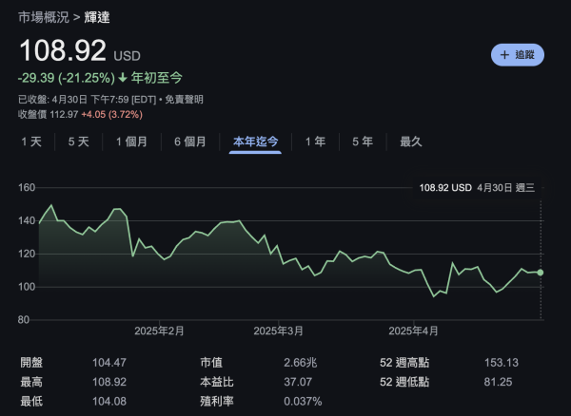Select the 最高 value 108.92

coord(109,382)
